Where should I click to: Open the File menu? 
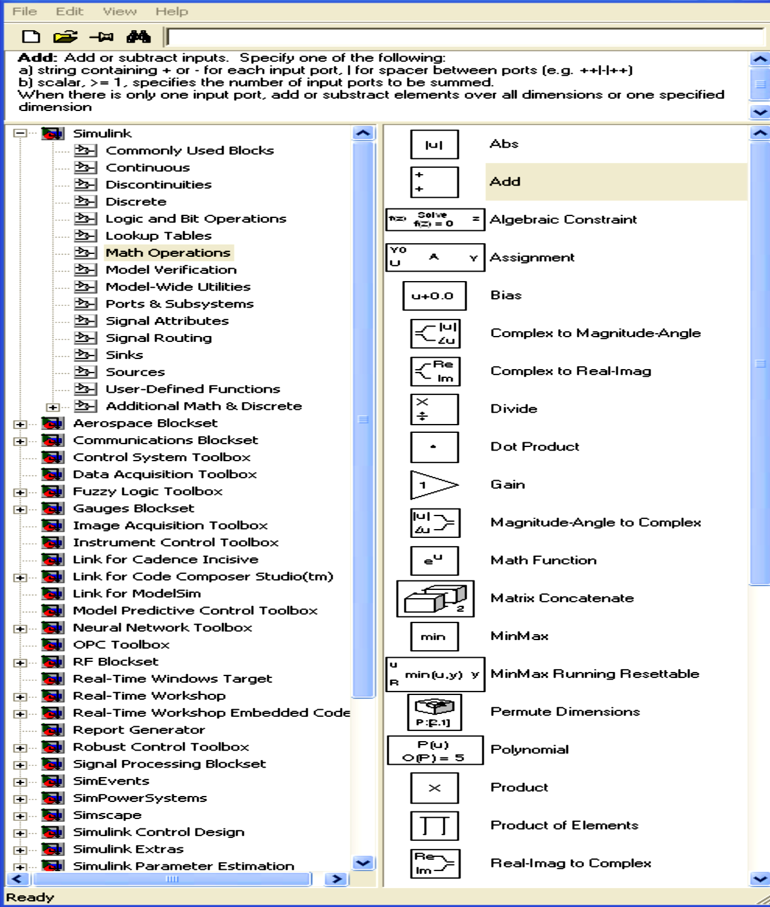[24, 11]
